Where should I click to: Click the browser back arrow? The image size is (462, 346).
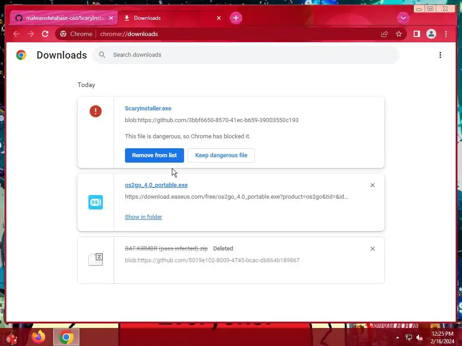[16, 34]
